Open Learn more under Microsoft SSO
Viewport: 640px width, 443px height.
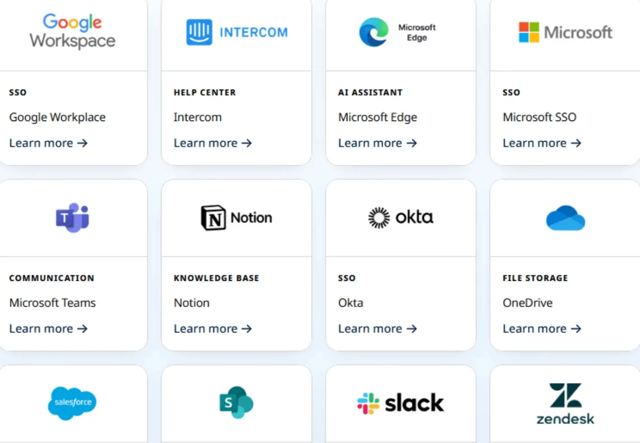coord(542,143)
